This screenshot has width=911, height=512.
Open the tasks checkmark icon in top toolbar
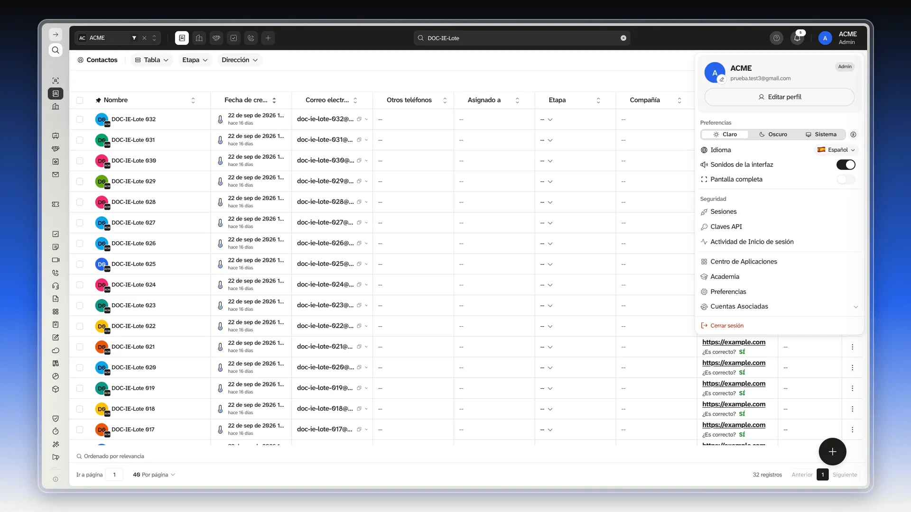[x=233, y=38]
